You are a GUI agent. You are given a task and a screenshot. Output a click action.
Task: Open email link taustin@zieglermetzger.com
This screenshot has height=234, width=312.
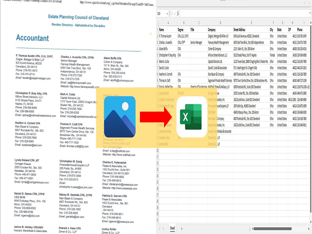(x=37, y=78)
